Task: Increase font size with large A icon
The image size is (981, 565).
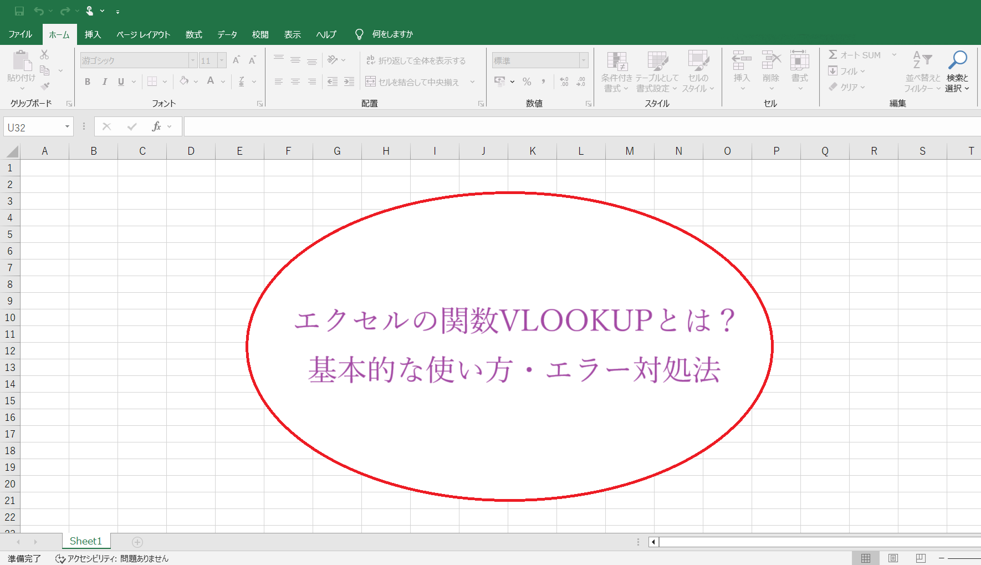Action: coord(236,60)
